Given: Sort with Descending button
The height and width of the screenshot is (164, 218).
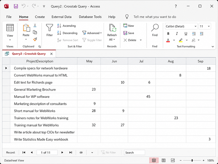Looking at the screenshot, I should (67, 33).
